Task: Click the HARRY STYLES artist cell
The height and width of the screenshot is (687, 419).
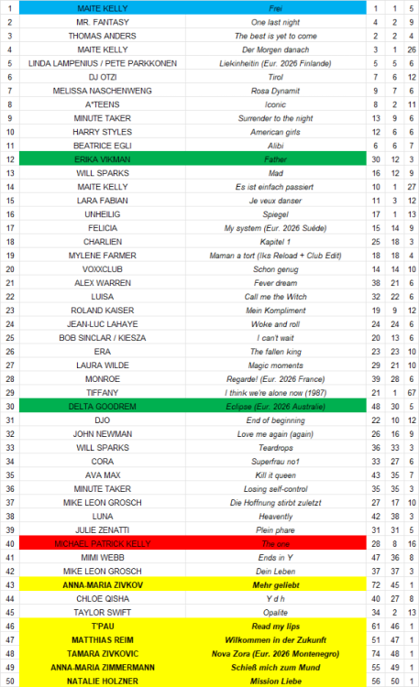Action: (x=102, y=132)
